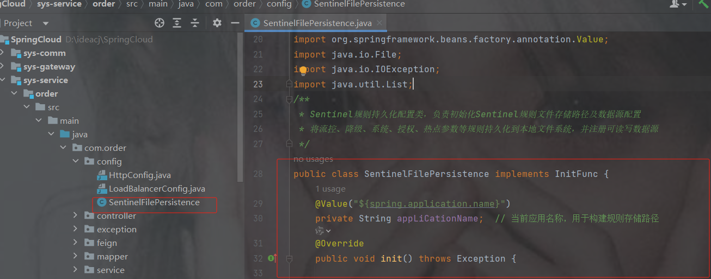Click the yellow lightbulb on line 22
This screenshot has height=279, width=711.
coord(303,71)
